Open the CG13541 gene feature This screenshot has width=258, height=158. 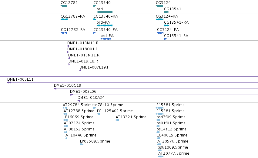[167, 12]
